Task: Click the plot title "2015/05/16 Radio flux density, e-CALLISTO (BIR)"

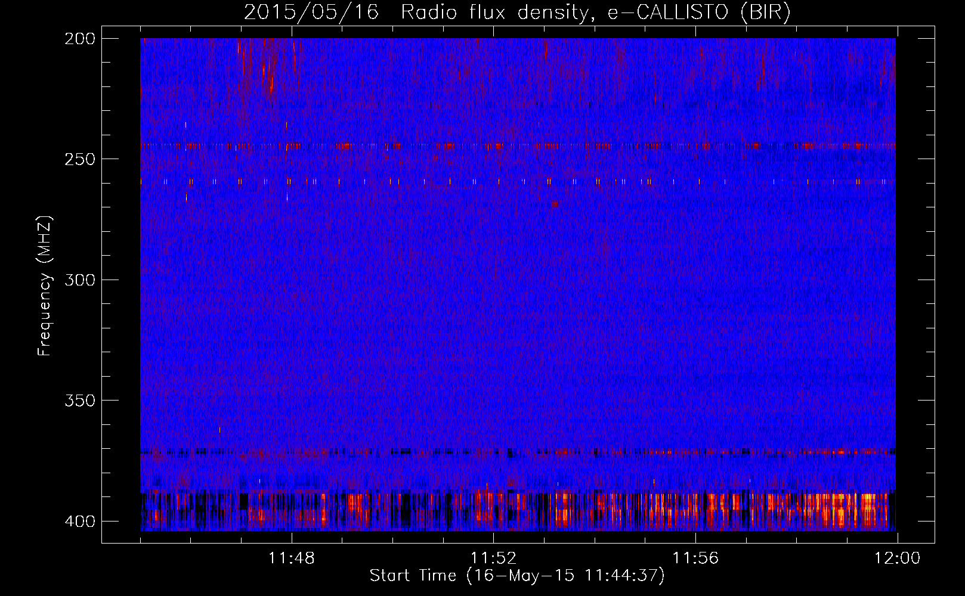Action: pyautogui.click(x=517, y=13)
